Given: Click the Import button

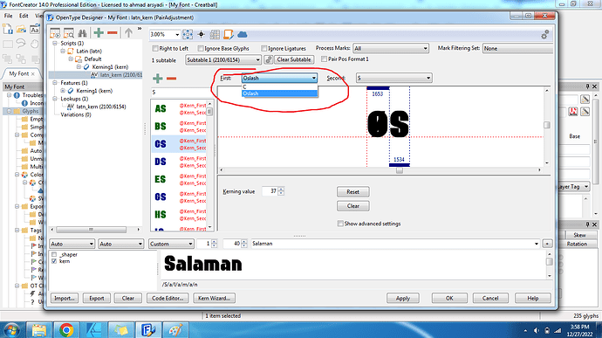Looking at the screenshot, I should 64,298.
